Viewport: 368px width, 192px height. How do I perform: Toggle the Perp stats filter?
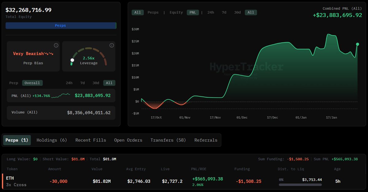tap(14, 83)
